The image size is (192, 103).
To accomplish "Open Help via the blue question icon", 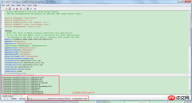I will coord(35,9).
